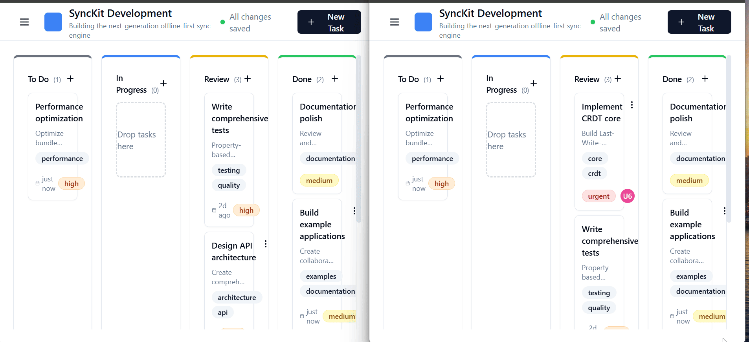Click In Progress drop zone in left window

coord(141,140)
